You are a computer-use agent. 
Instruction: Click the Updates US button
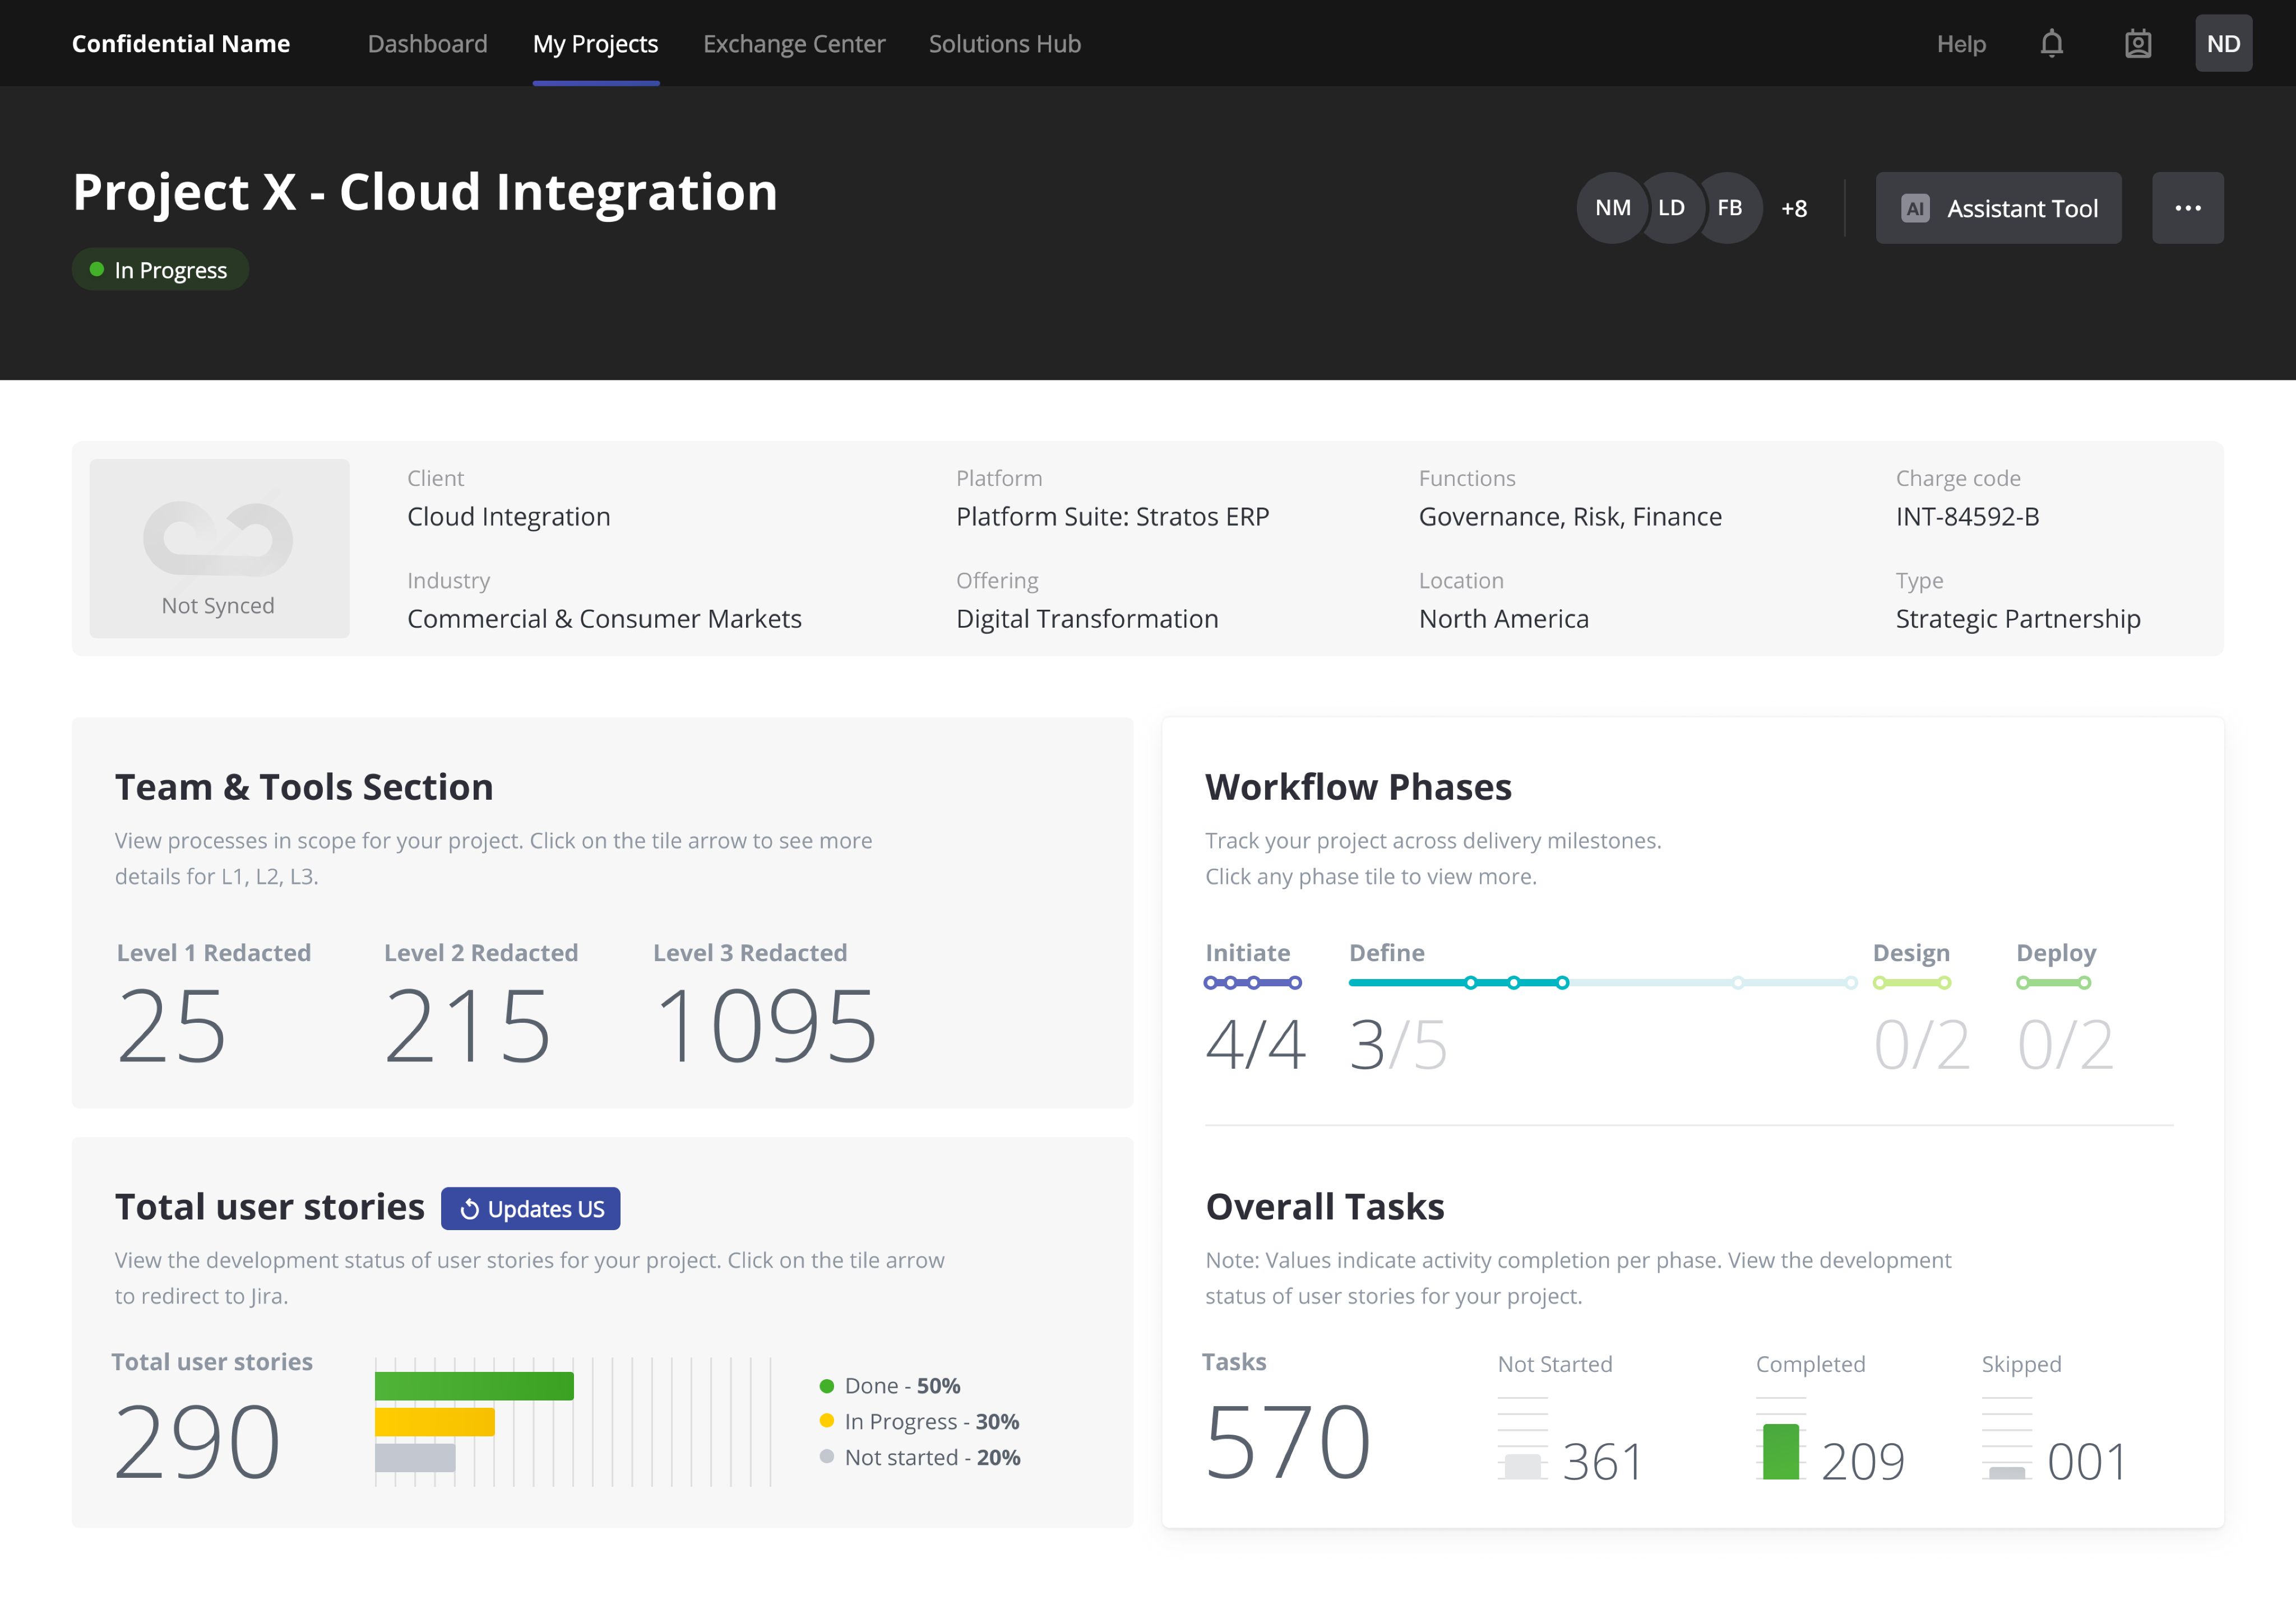(x=531, y=1208)
